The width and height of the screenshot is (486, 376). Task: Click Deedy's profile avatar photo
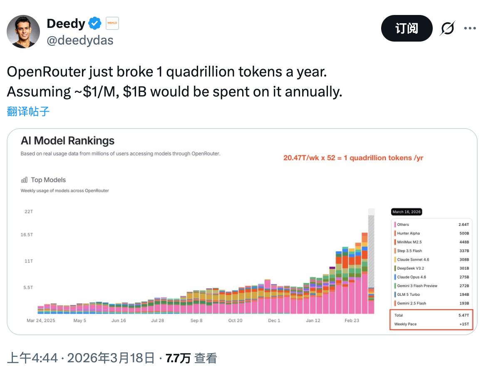pyautogui.click(x=23, y=32)
